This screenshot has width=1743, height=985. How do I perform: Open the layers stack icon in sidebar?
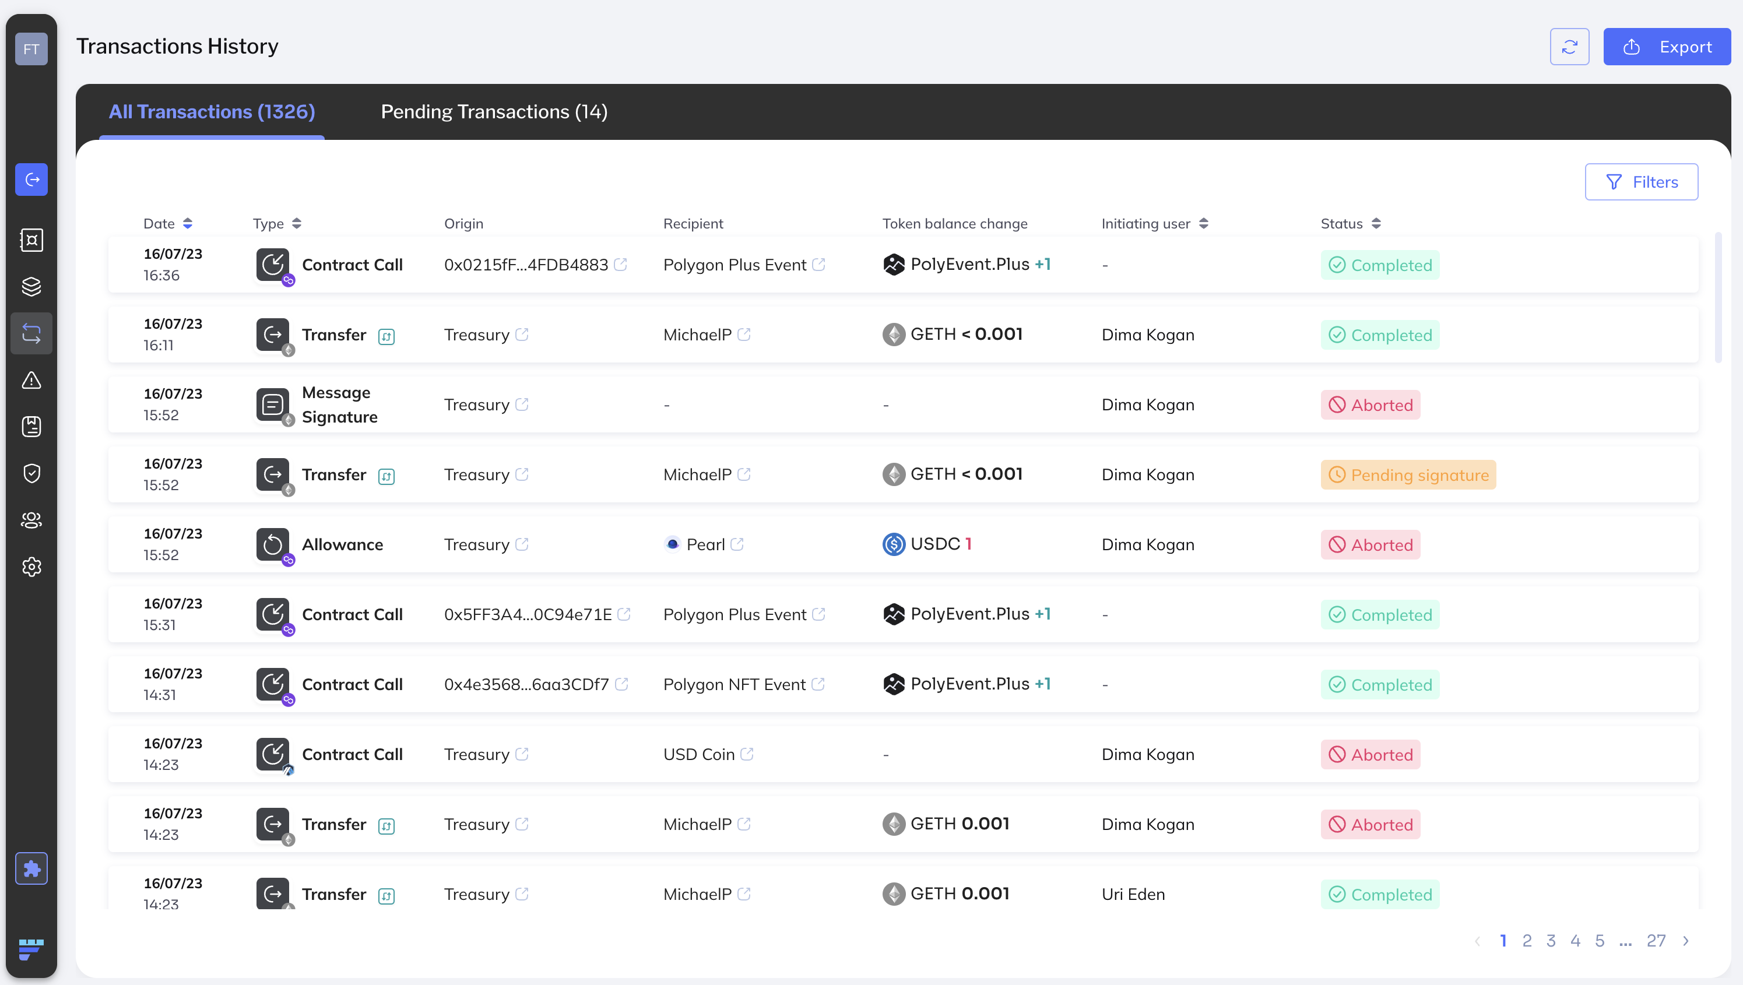tap(31, 287)
